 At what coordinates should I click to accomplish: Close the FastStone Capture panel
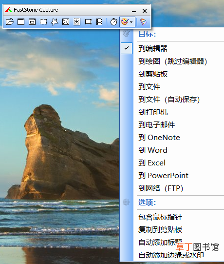click(x=145, y=11)
